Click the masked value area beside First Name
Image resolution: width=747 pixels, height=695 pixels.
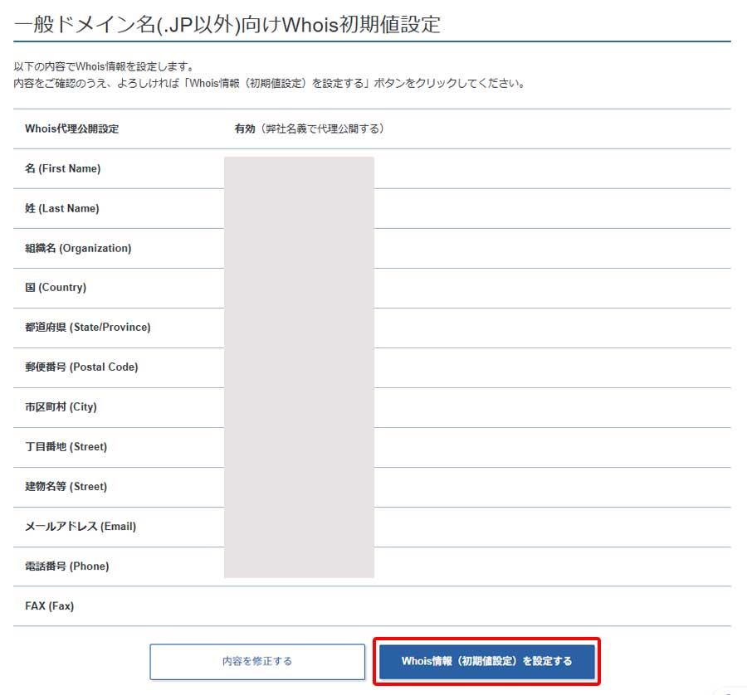(299, 168)
